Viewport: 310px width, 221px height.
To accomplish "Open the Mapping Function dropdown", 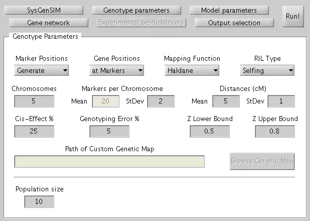I will (192, 70).
